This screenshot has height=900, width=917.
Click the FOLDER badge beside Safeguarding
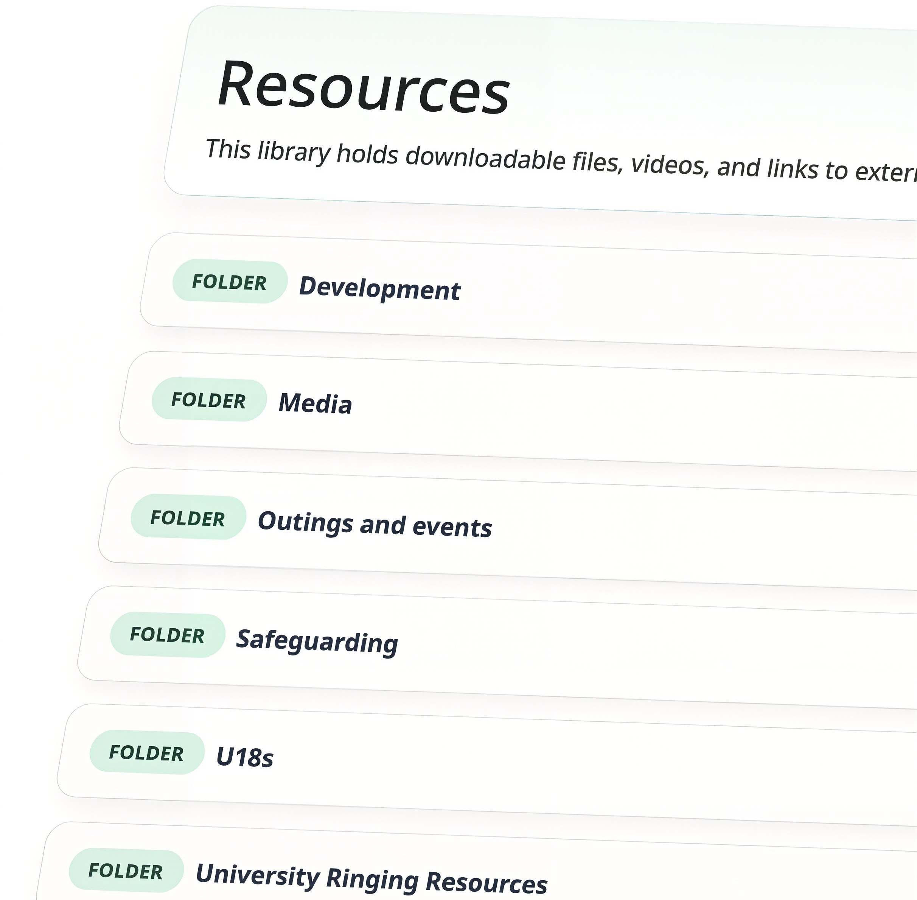tap(168, 635)
